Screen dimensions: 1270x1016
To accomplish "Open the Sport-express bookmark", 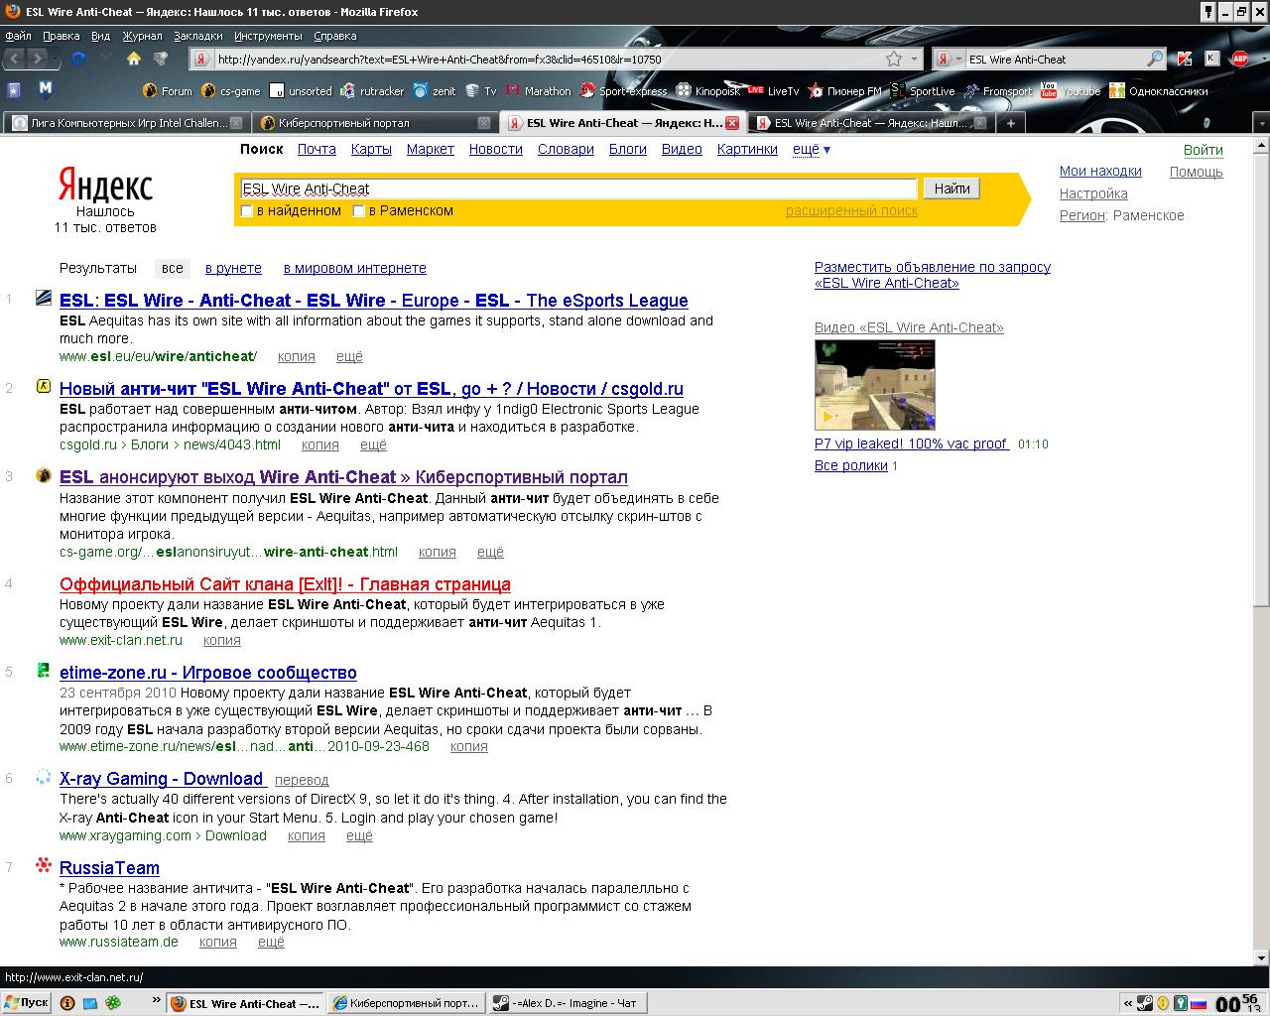I will coord(623,90).
